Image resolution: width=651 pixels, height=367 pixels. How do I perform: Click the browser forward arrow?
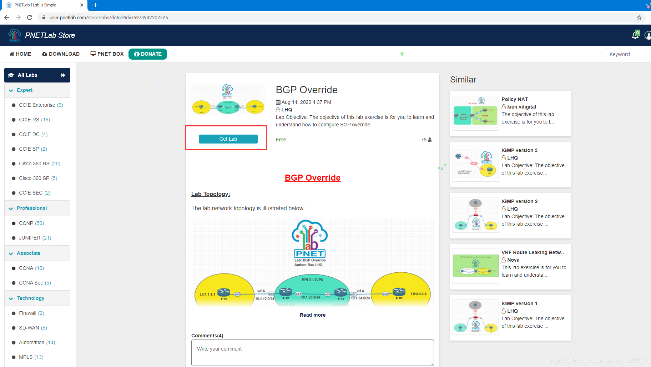(x=18, y=17)
